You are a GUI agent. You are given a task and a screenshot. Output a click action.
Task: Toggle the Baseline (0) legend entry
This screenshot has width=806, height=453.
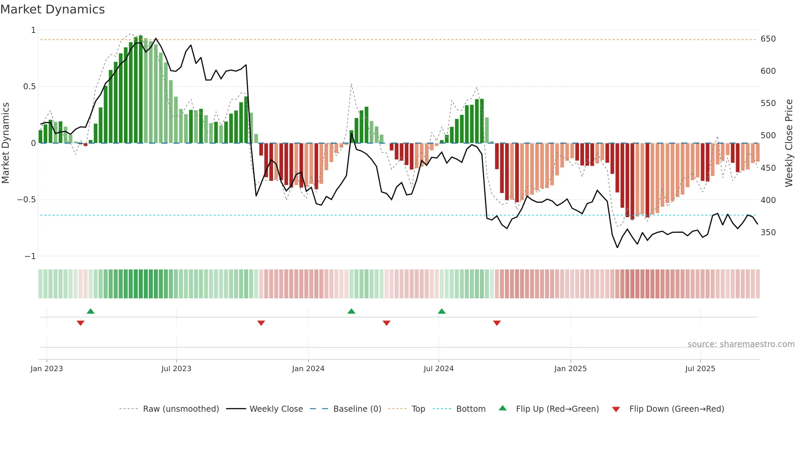pos(345,409)
